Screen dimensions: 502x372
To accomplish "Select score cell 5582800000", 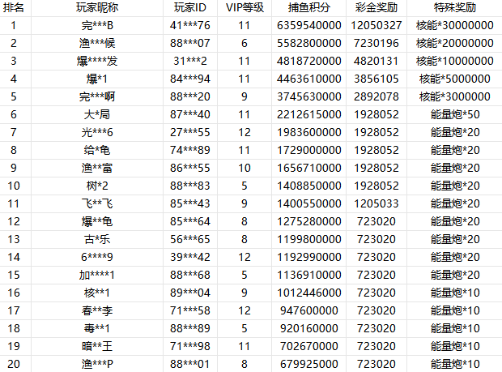I will click(309, 43).
